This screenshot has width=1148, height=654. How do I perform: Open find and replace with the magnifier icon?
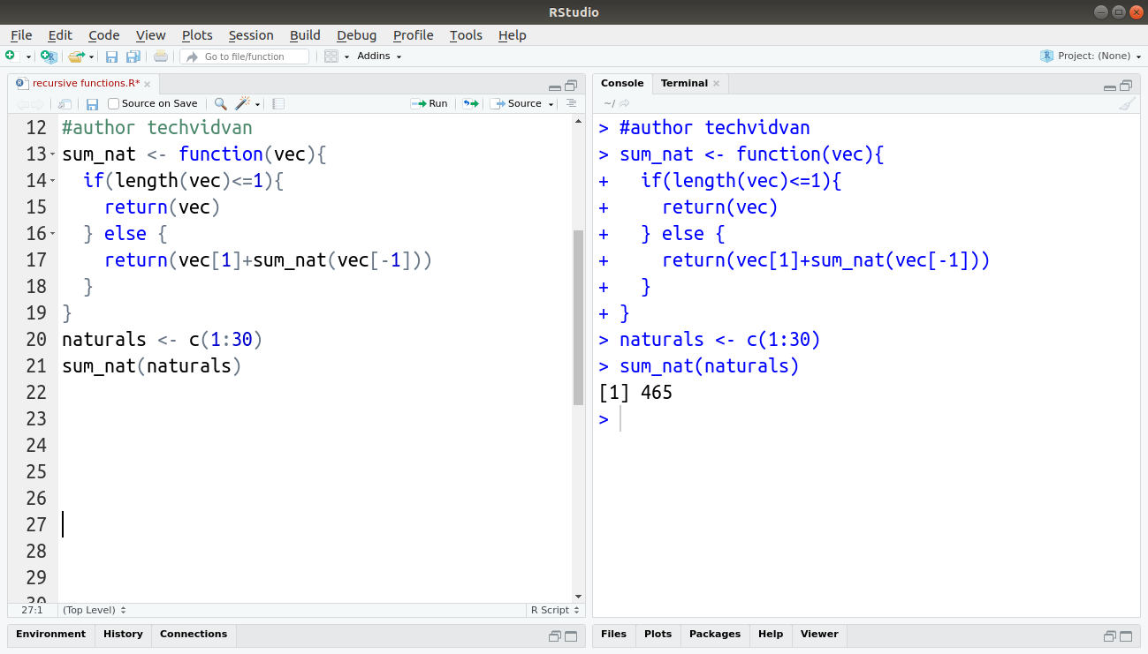point(219,103)
